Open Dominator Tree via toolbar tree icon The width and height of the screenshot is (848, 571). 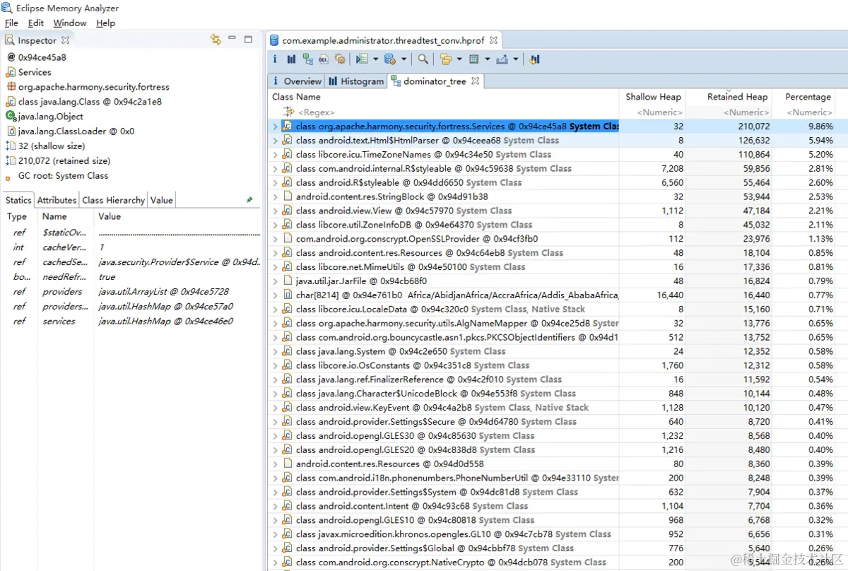coord(308,59)
